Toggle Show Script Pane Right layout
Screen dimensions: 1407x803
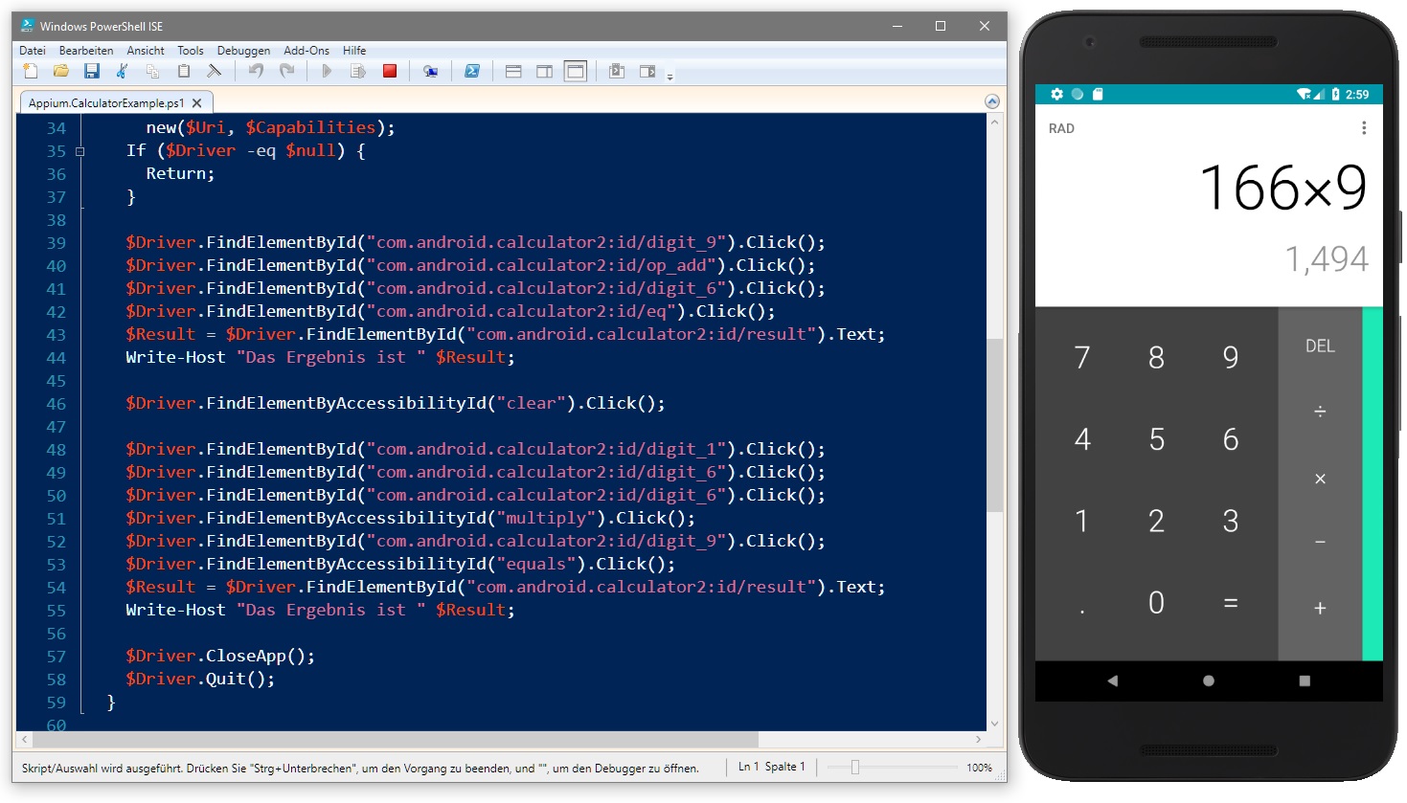[544, 71]
